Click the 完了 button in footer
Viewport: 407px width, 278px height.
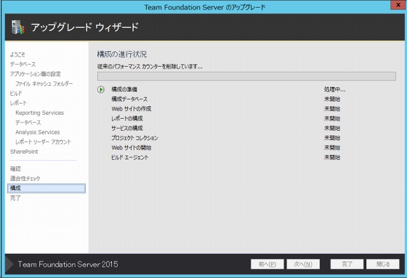(347, 264)
